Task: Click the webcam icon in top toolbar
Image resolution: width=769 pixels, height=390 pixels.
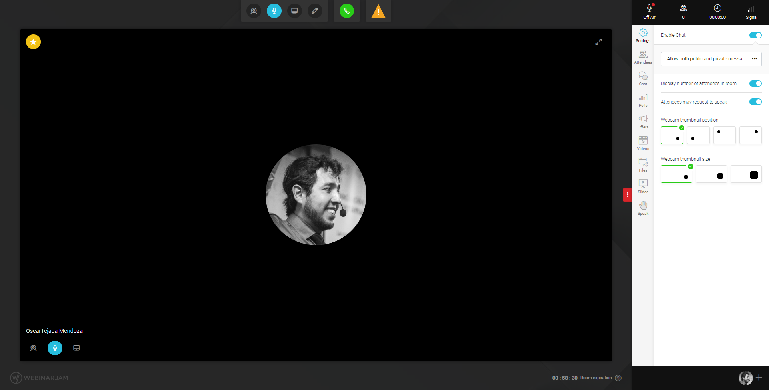Action: coord(254,11)
